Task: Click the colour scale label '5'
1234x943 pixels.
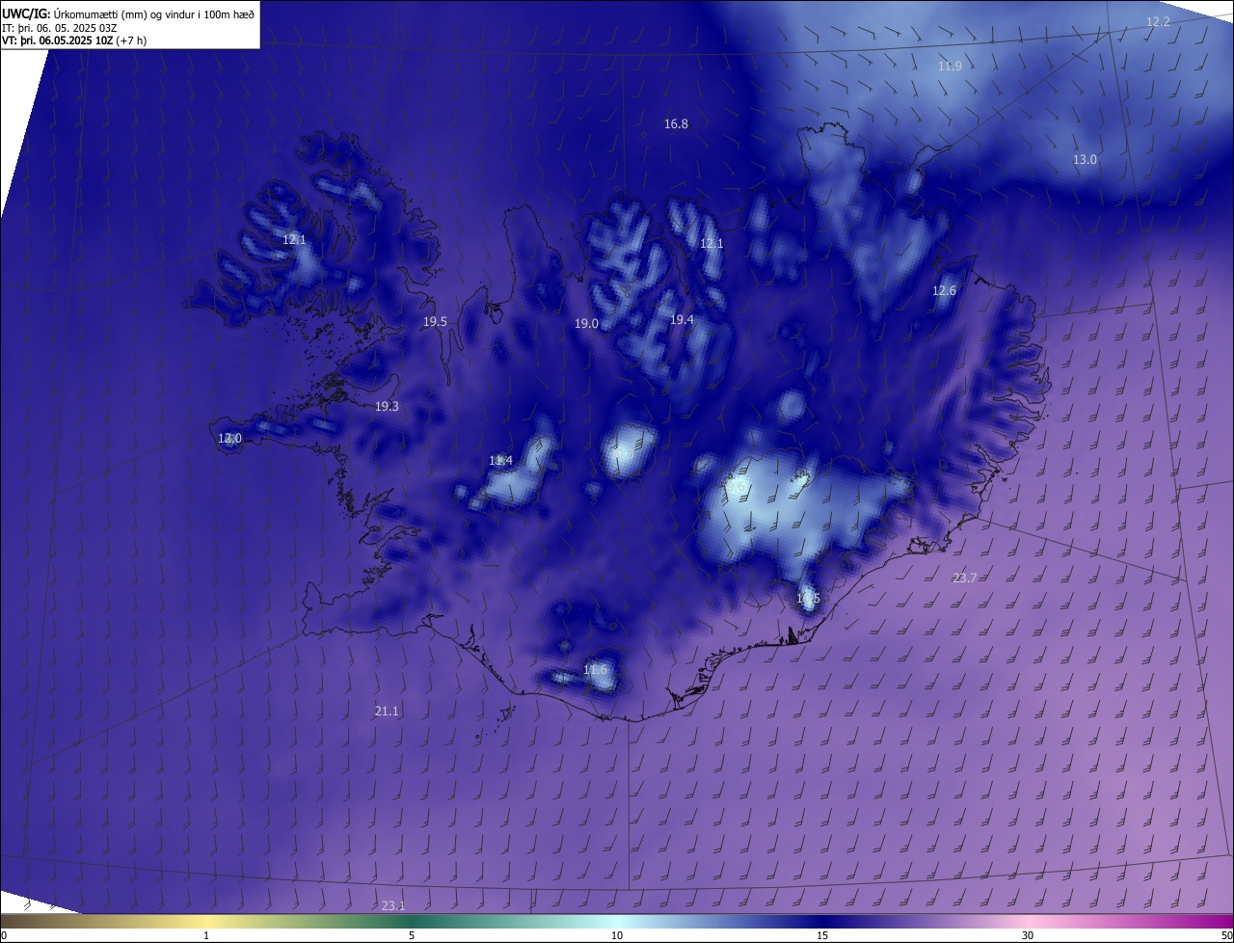Action: pos(412,935)
